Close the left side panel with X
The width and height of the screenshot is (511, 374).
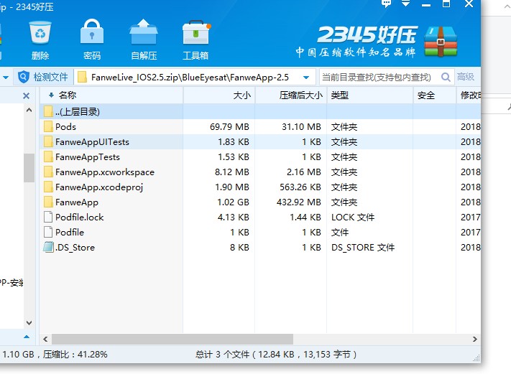[26, 95]
